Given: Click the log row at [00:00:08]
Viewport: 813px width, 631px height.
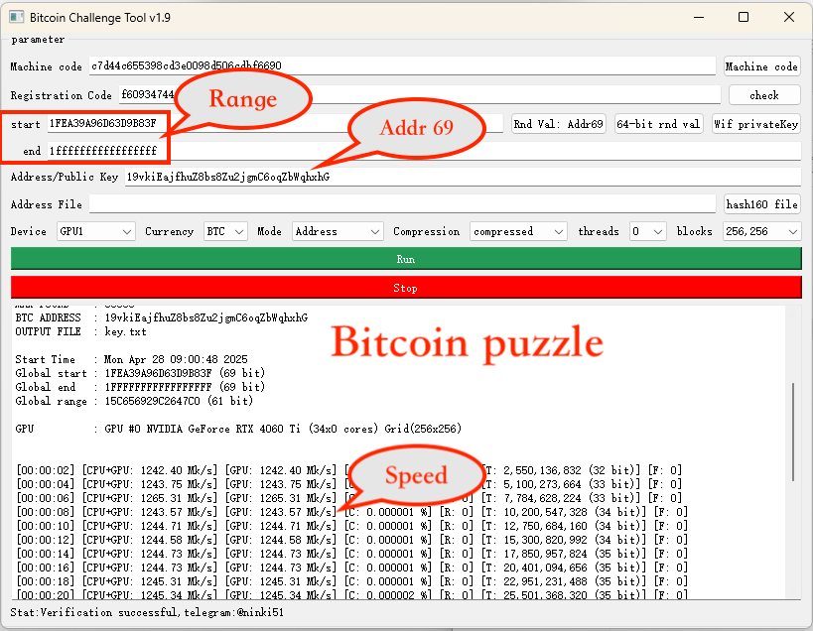Looking at the screenshot, I should point(352,512).
